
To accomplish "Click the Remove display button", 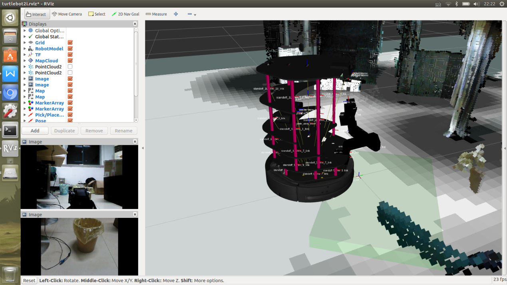I will coord(94,131).
